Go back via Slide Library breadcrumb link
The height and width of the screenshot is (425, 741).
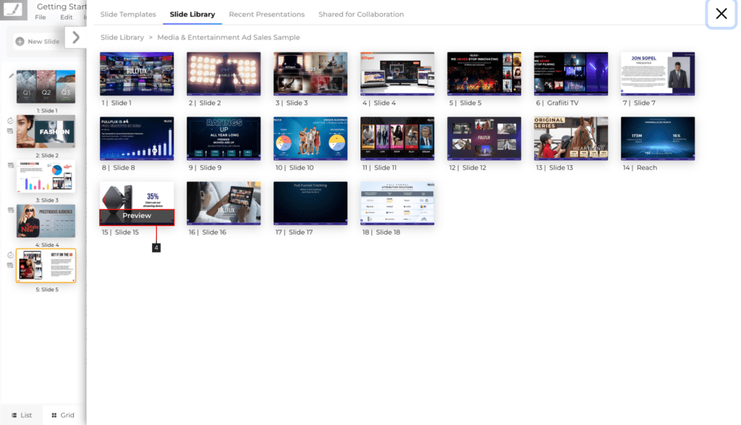tap(122, 37)
